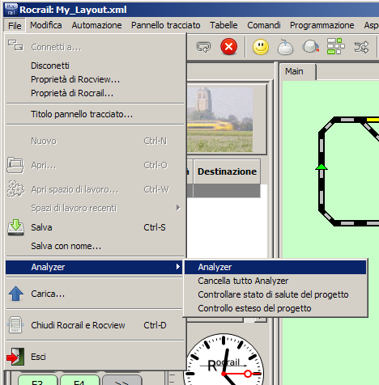
Task: Click the crossed shuffle arrows toolbar icon
Action: tap(361, 47)
